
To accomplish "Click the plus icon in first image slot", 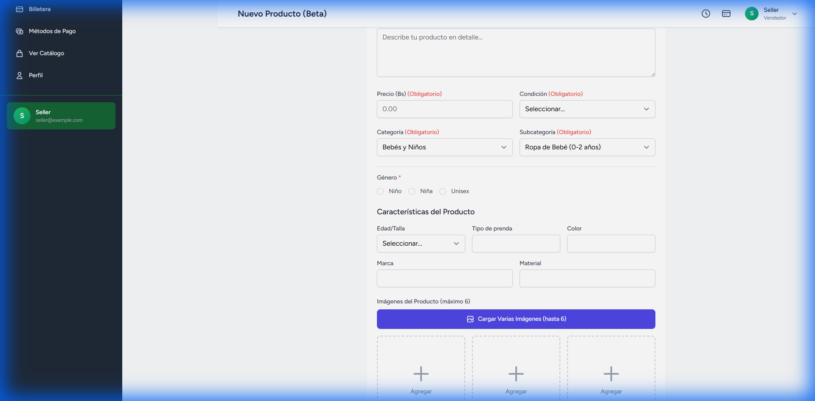I will (421, 374).
